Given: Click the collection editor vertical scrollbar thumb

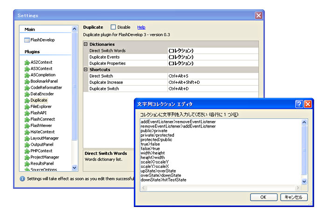Looking at the screenshot, I should tap(304, 150).
